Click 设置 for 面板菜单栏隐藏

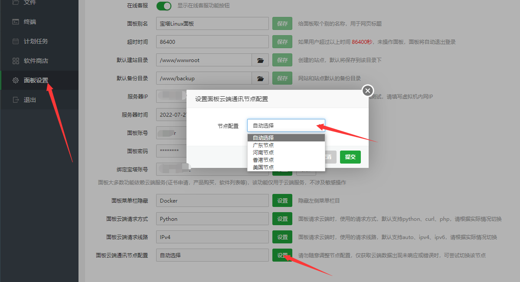(282, 200)
